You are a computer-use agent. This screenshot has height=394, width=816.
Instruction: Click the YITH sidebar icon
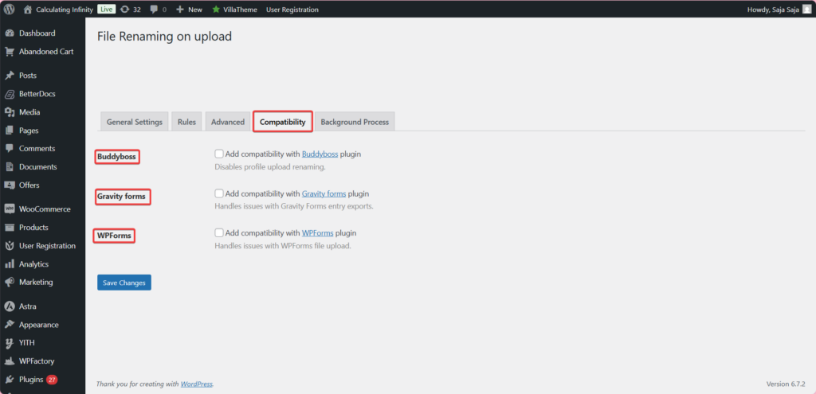(10, 343)
